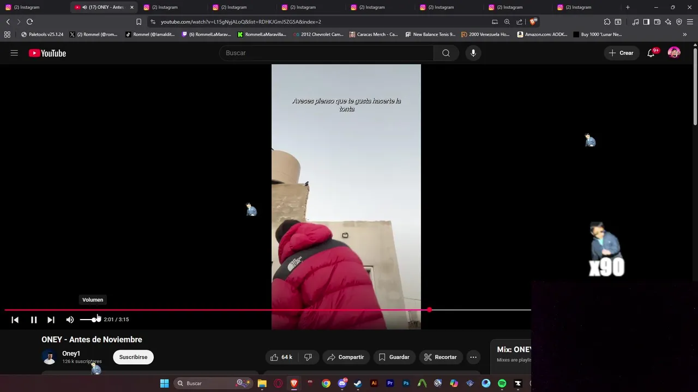Bookmark this page with the bookmark icon
Screen dimensions: 698x392
139,22
